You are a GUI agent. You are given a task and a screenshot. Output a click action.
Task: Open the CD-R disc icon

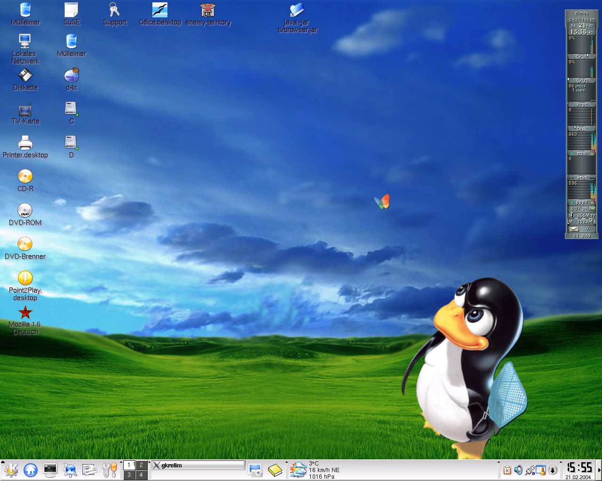(x=25, y=181)
